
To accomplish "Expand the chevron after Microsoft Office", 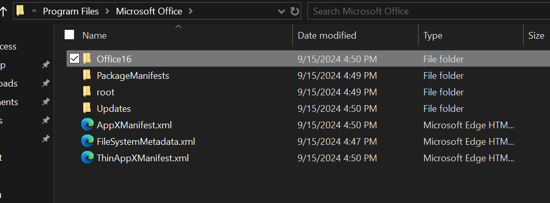I will pos(191,11).
